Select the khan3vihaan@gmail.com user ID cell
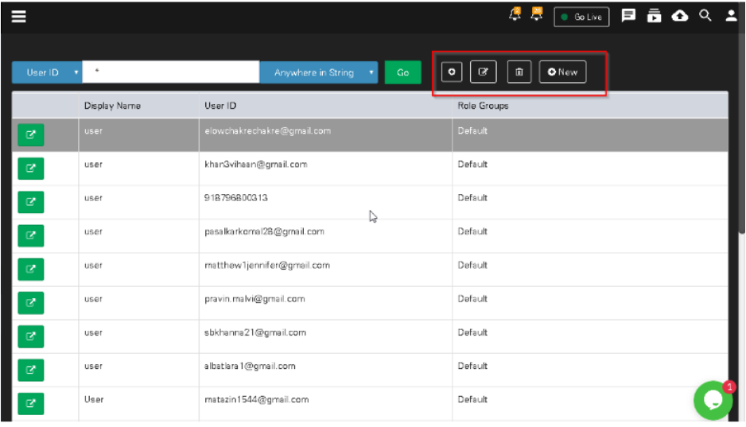This screenshot has width=746, height=427. click(325, 169)
